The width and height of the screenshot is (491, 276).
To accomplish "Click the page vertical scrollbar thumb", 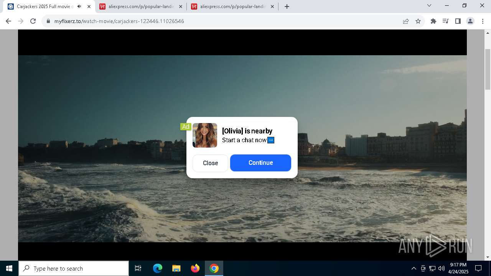I will (x=488, y=69).
